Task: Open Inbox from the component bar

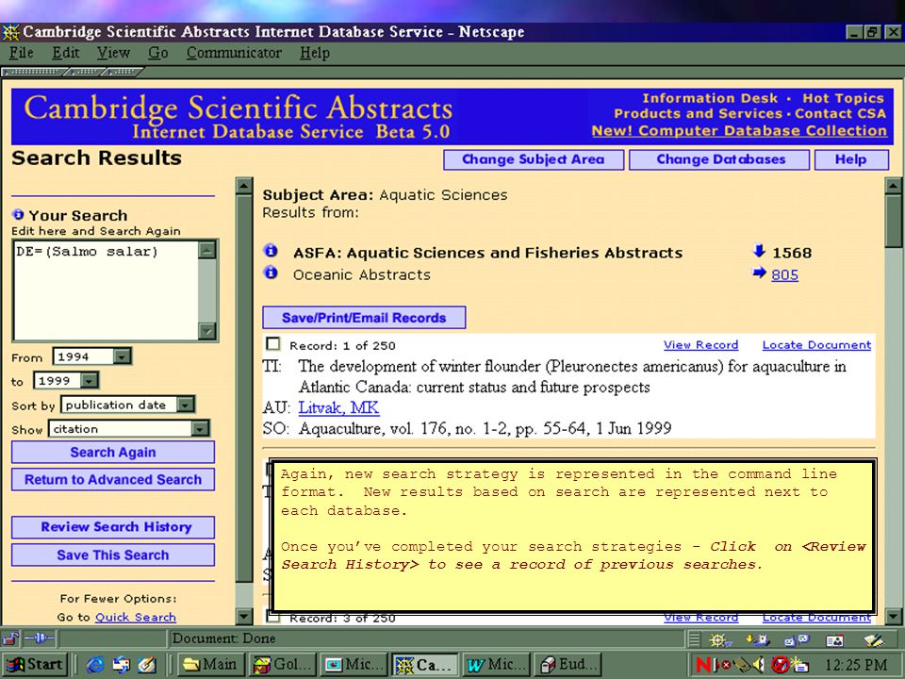Action: point(758,639)
